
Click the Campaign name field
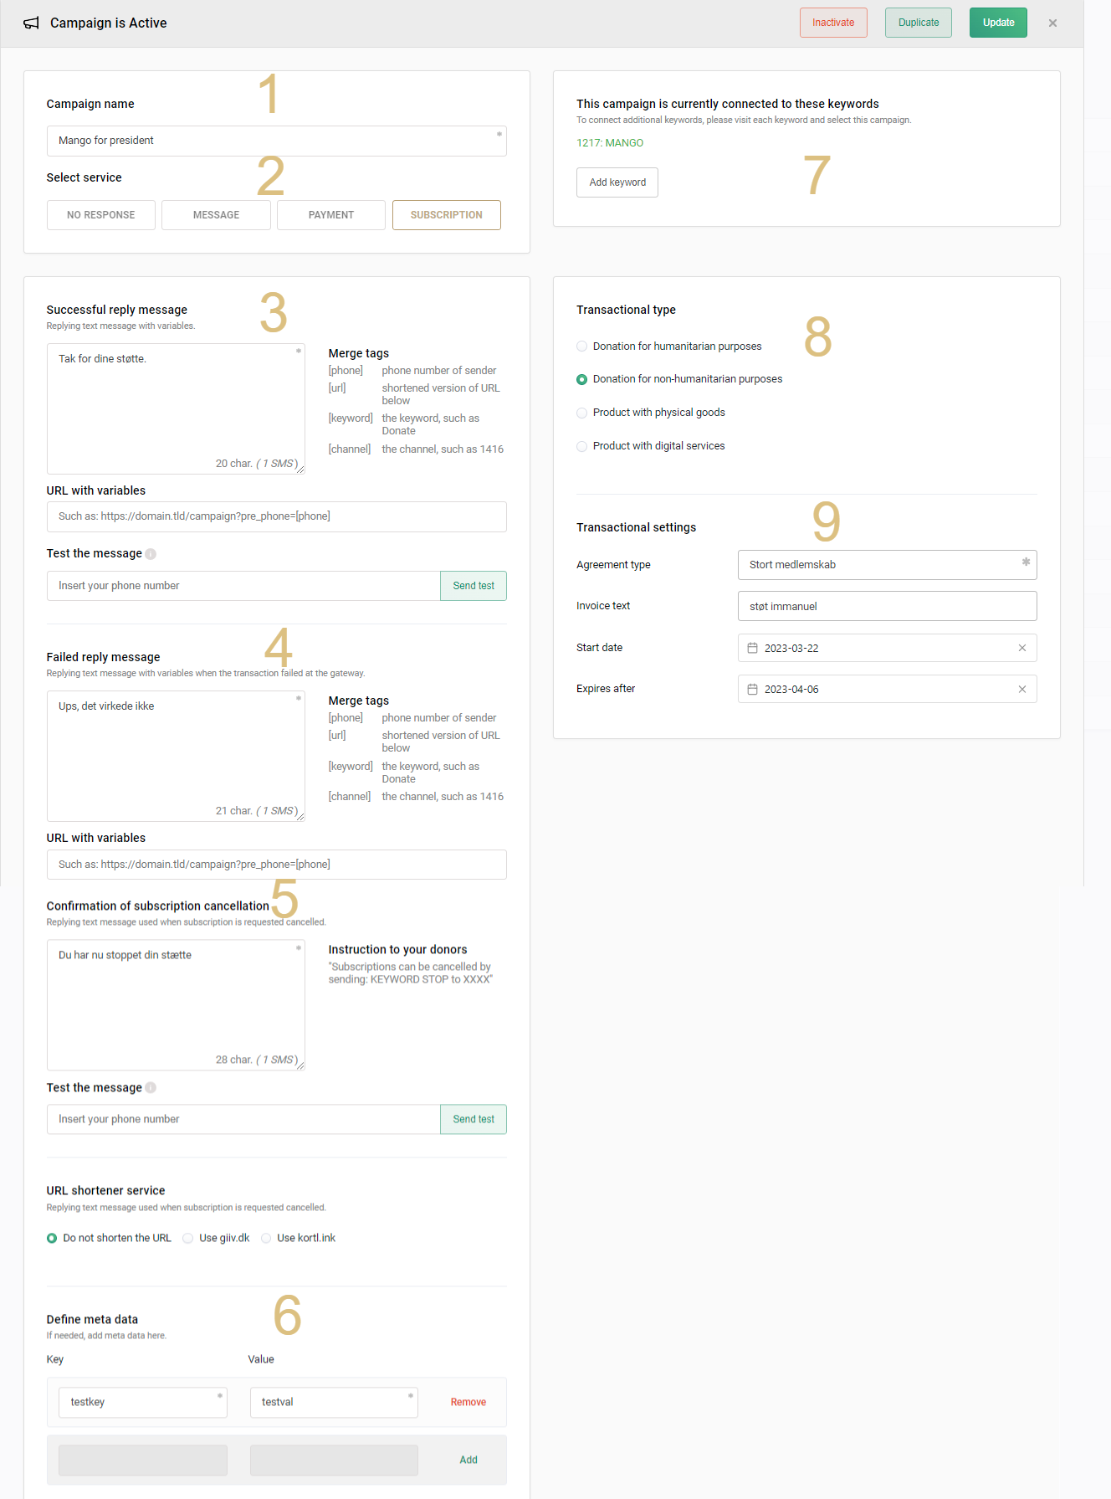[277, 141]
